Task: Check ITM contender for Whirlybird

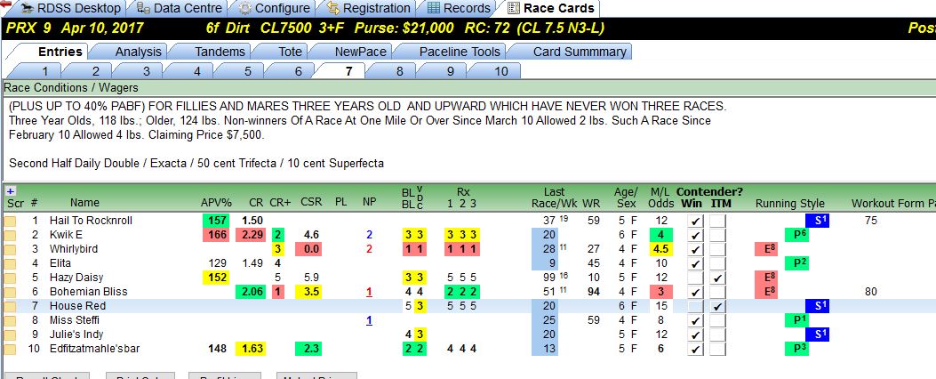Action: point(718,249)
